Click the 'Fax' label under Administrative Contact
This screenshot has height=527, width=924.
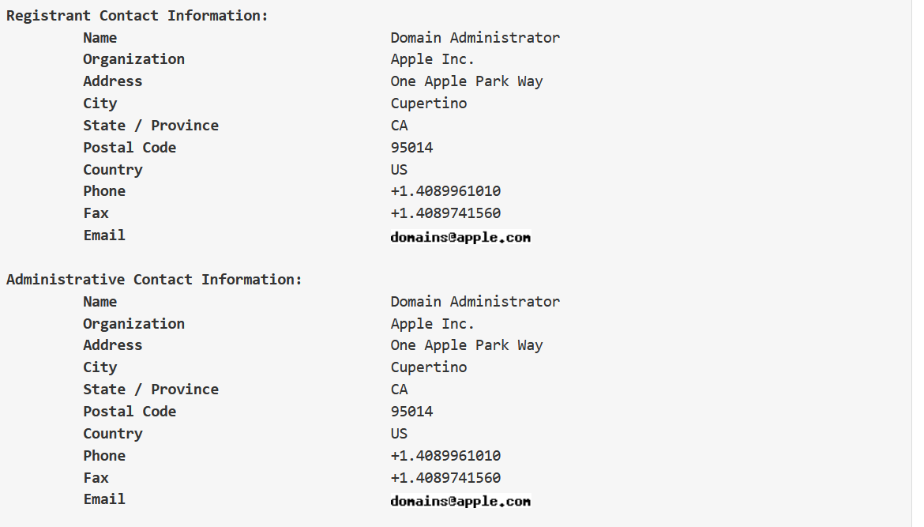(96, 478)
